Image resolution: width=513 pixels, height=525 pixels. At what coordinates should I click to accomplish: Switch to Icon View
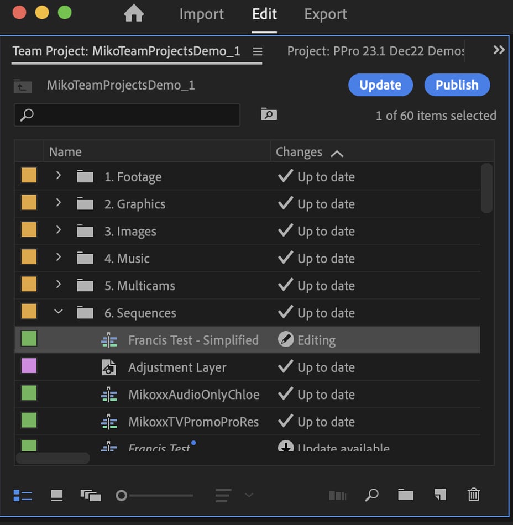pyautogui.click(x=56, y=496)
